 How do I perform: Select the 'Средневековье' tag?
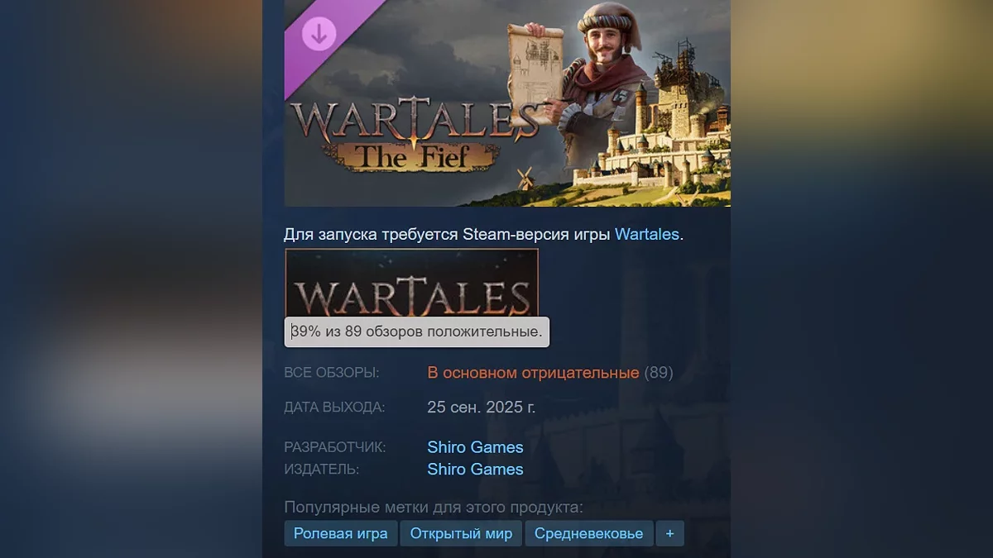(588, 533)
